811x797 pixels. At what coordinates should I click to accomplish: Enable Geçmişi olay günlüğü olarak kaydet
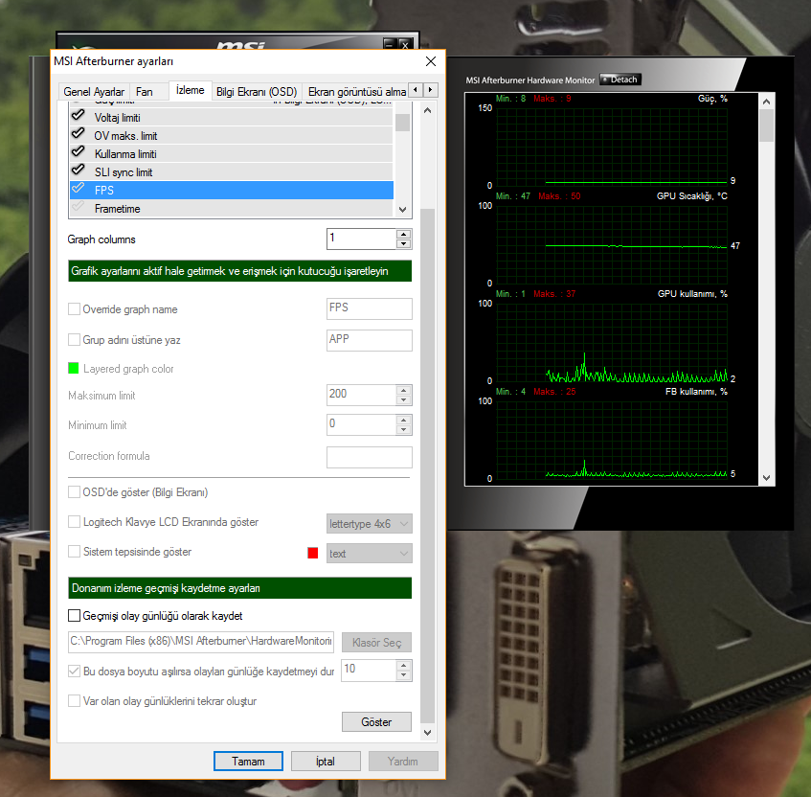tap(74, 615)
